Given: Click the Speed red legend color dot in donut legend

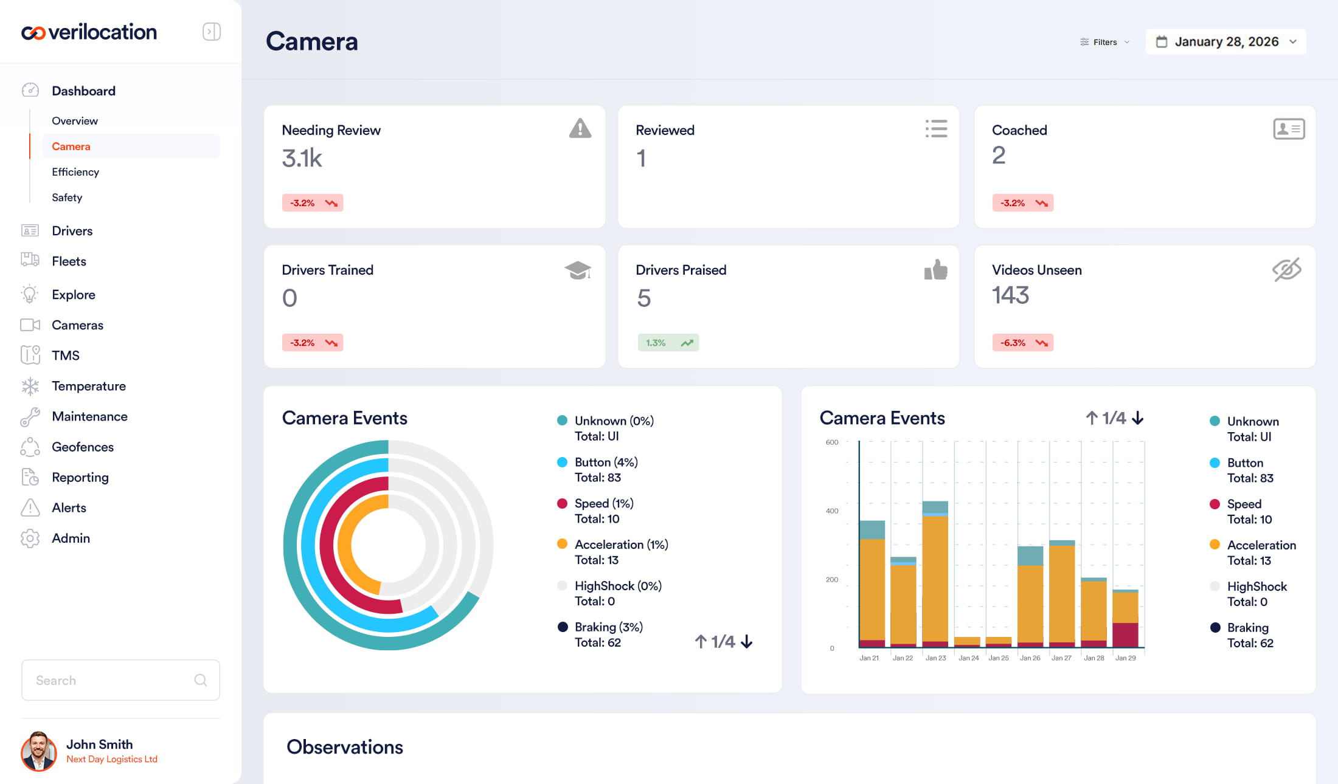Looking at the screenshot, I should click(x=562, y=504).
